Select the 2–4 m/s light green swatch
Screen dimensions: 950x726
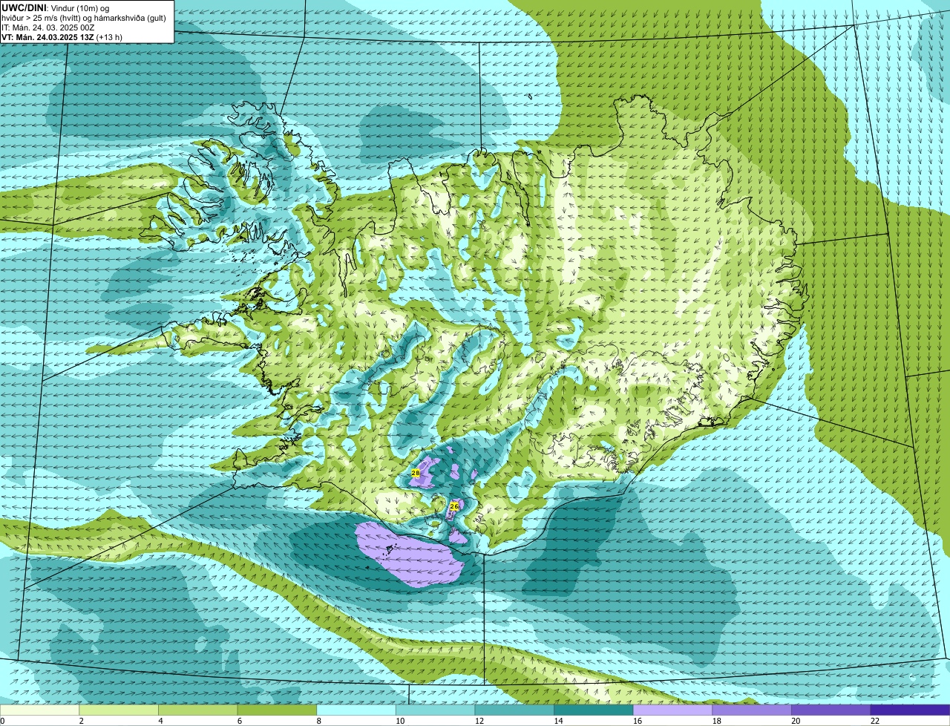119,710
